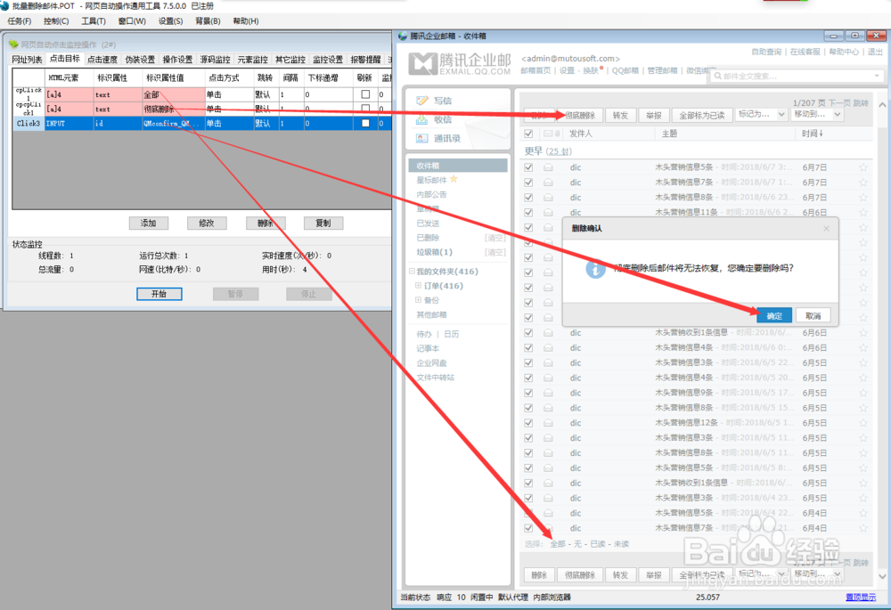This screenshot has width=891, height=610.
Task: Uncheck 木头营销信息5条 6月7日 email checkbox
Action: [x=528, y=167]
